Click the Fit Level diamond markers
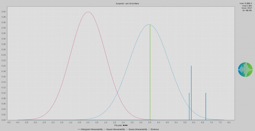The image size is (255, 131). pos(125,126)
